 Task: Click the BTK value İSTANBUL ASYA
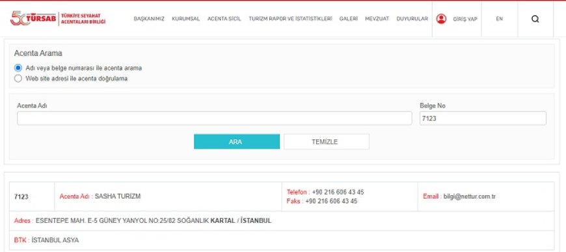click(x=55, y=240)
